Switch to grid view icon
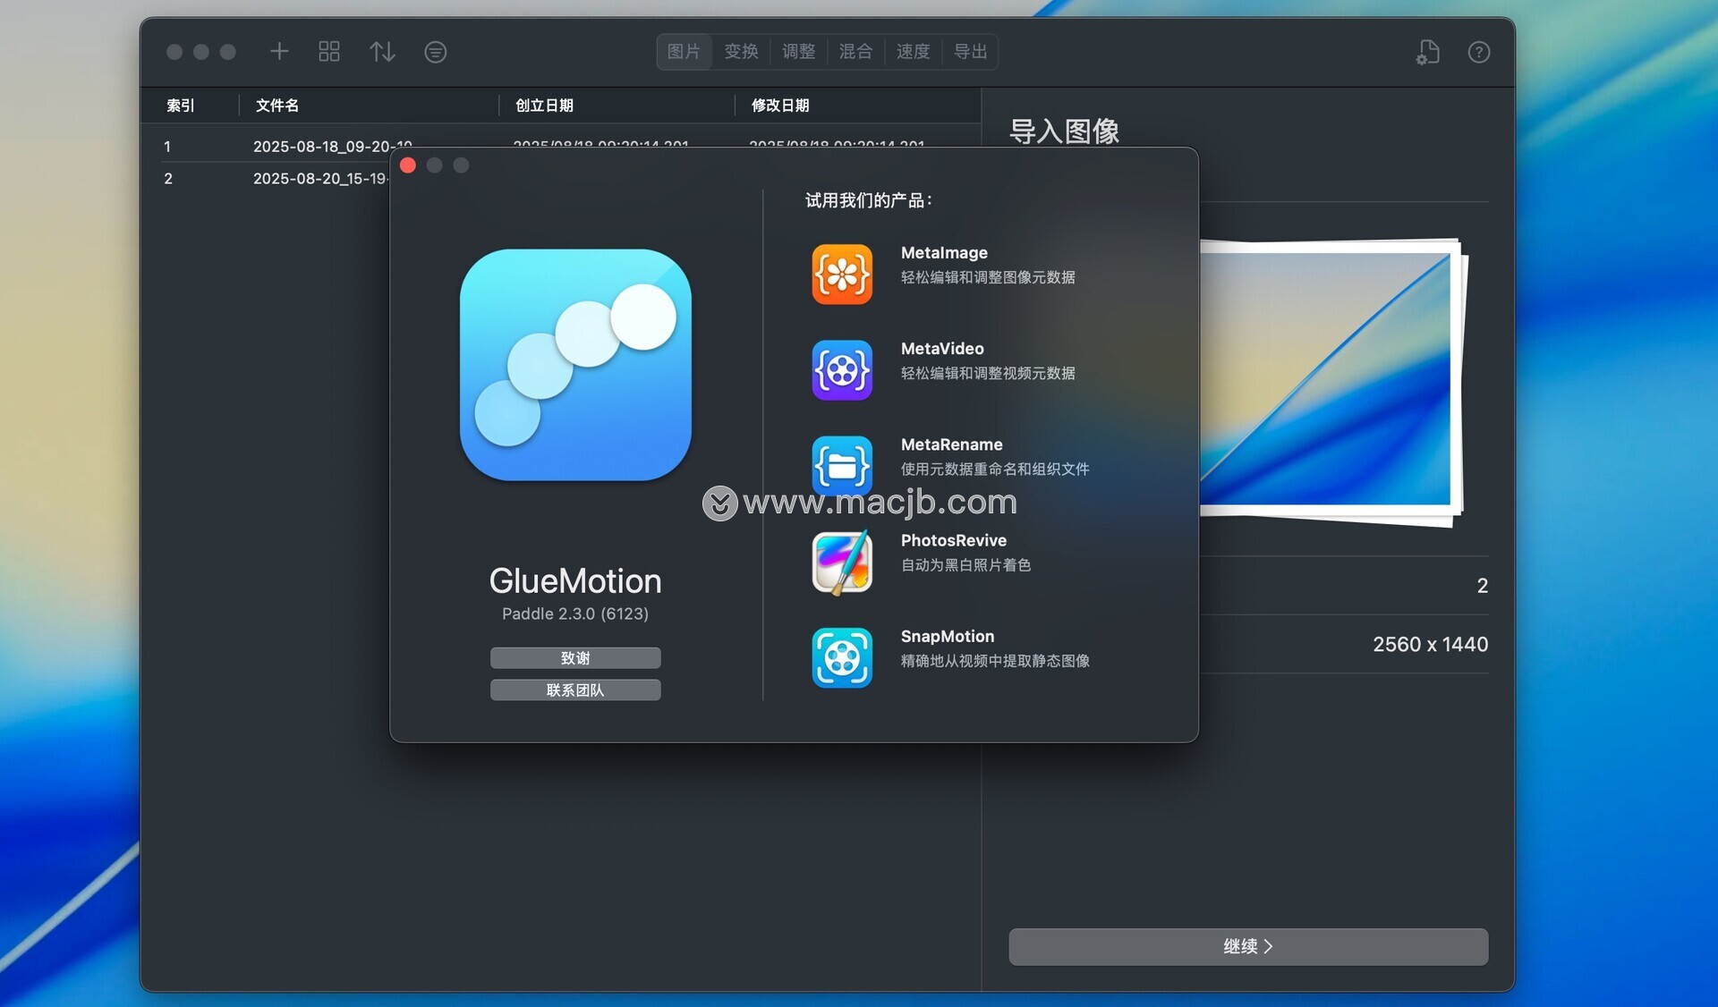Image resolution: width=1718 pixels, height=1007 pixels. [x=329, y=52]
